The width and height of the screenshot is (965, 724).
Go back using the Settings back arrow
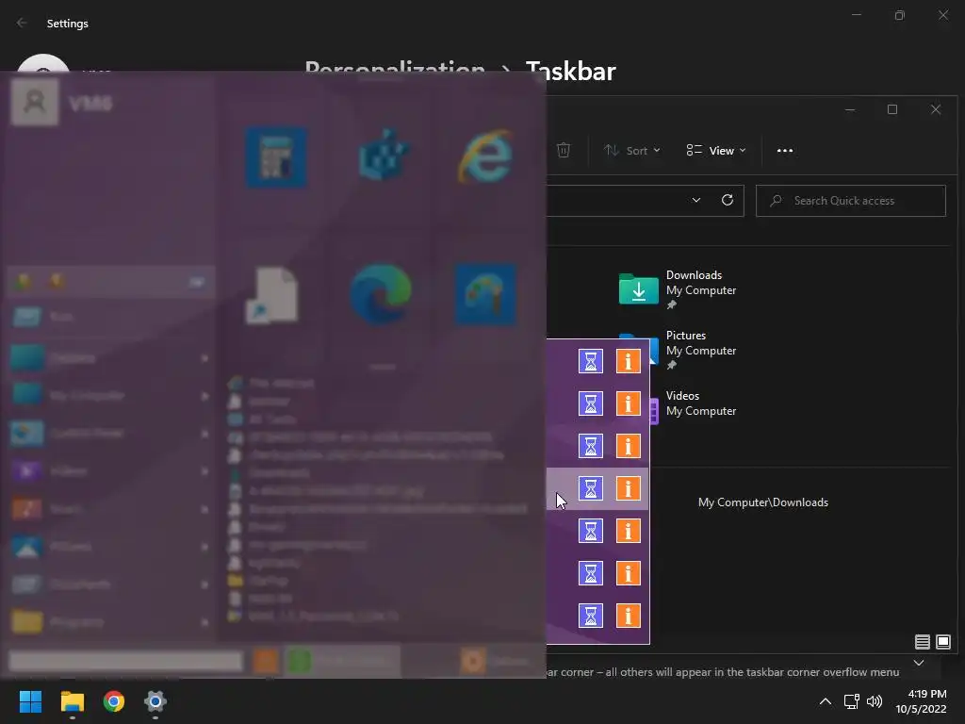pos(23,23)
